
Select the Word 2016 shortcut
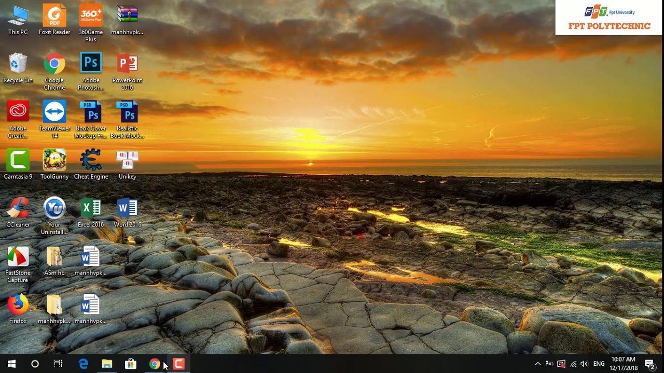point(127,213)
